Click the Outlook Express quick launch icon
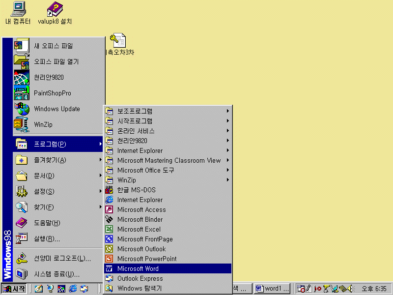 [84, 289]
